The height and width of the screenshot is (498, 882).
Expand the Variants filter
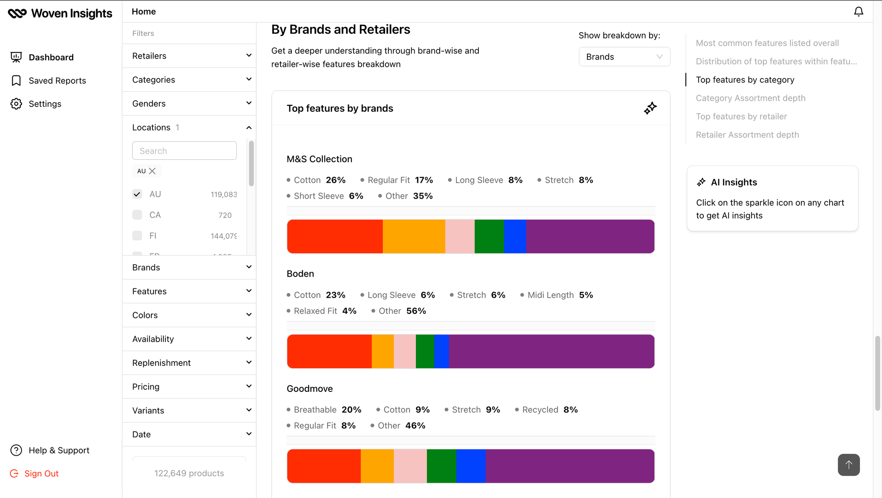[x=189, y=410]
